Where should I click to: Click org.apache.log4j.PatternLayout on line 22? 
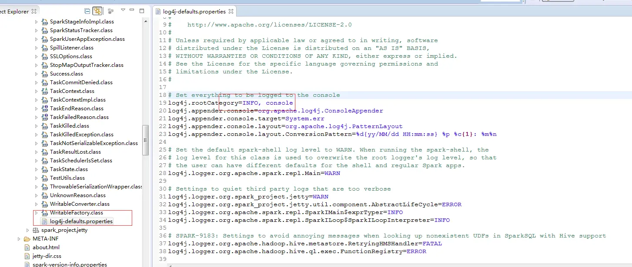pos(344,126)
